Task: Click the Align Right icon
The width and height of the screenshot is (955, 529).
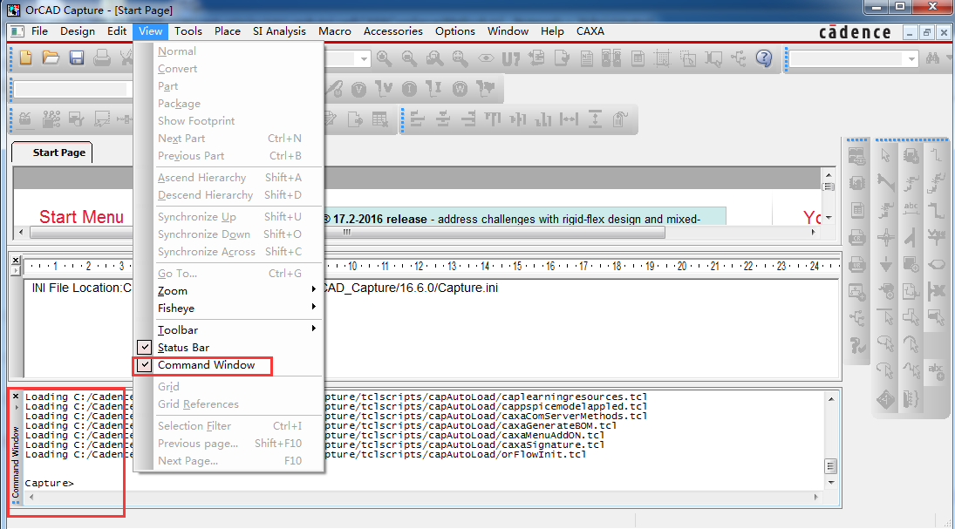Action: point(467,119)
